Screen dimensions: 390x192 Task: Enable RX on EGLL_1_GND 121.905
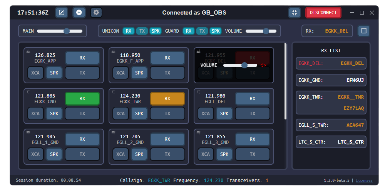(x=82, y=139)
